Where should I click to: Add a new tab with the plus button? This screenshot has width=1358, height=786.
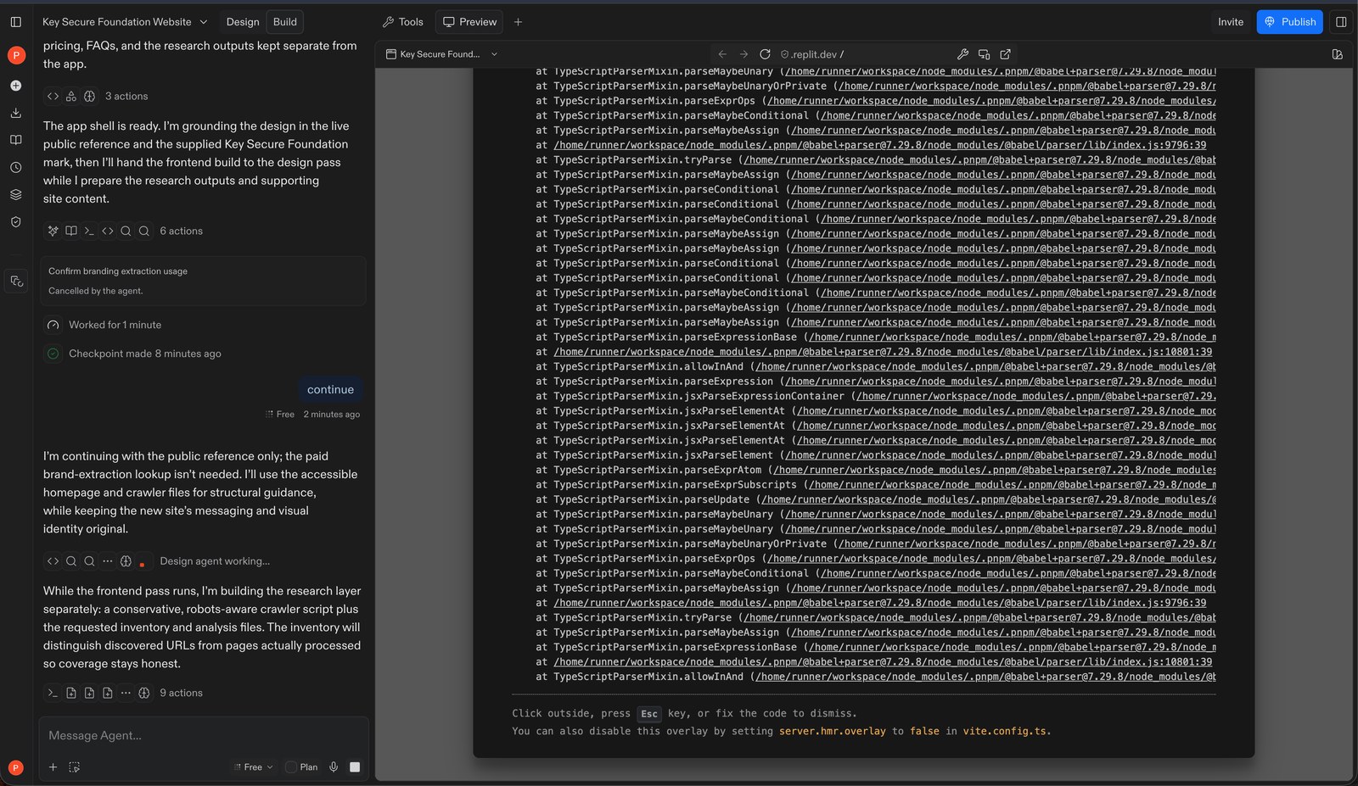coord(518,22)
